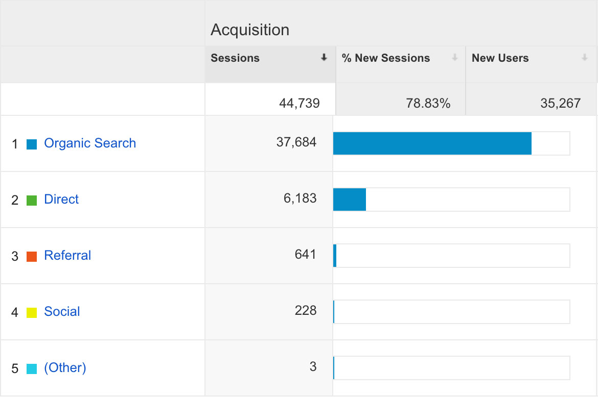The image size is (598, 397).
Task: Click the New Users sort arrow
Action: point(584,58)
